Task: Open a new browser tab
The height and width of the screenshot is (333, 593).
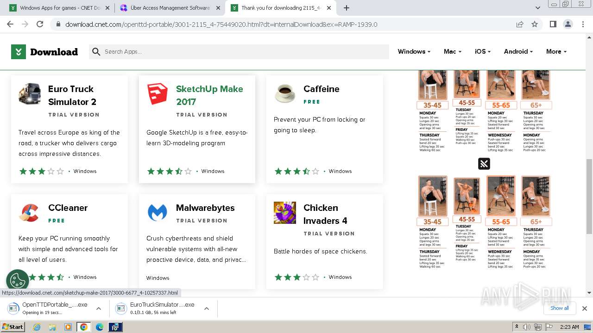Action: (347, 8)
